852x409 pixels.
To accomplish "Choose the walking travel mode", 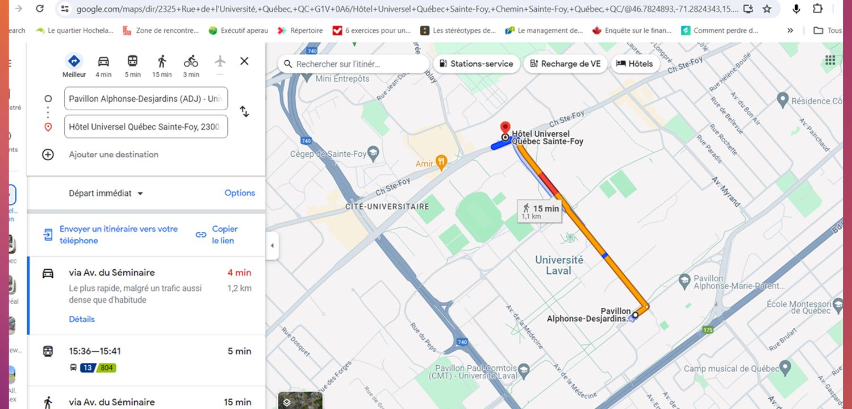I will pos(162,62).
